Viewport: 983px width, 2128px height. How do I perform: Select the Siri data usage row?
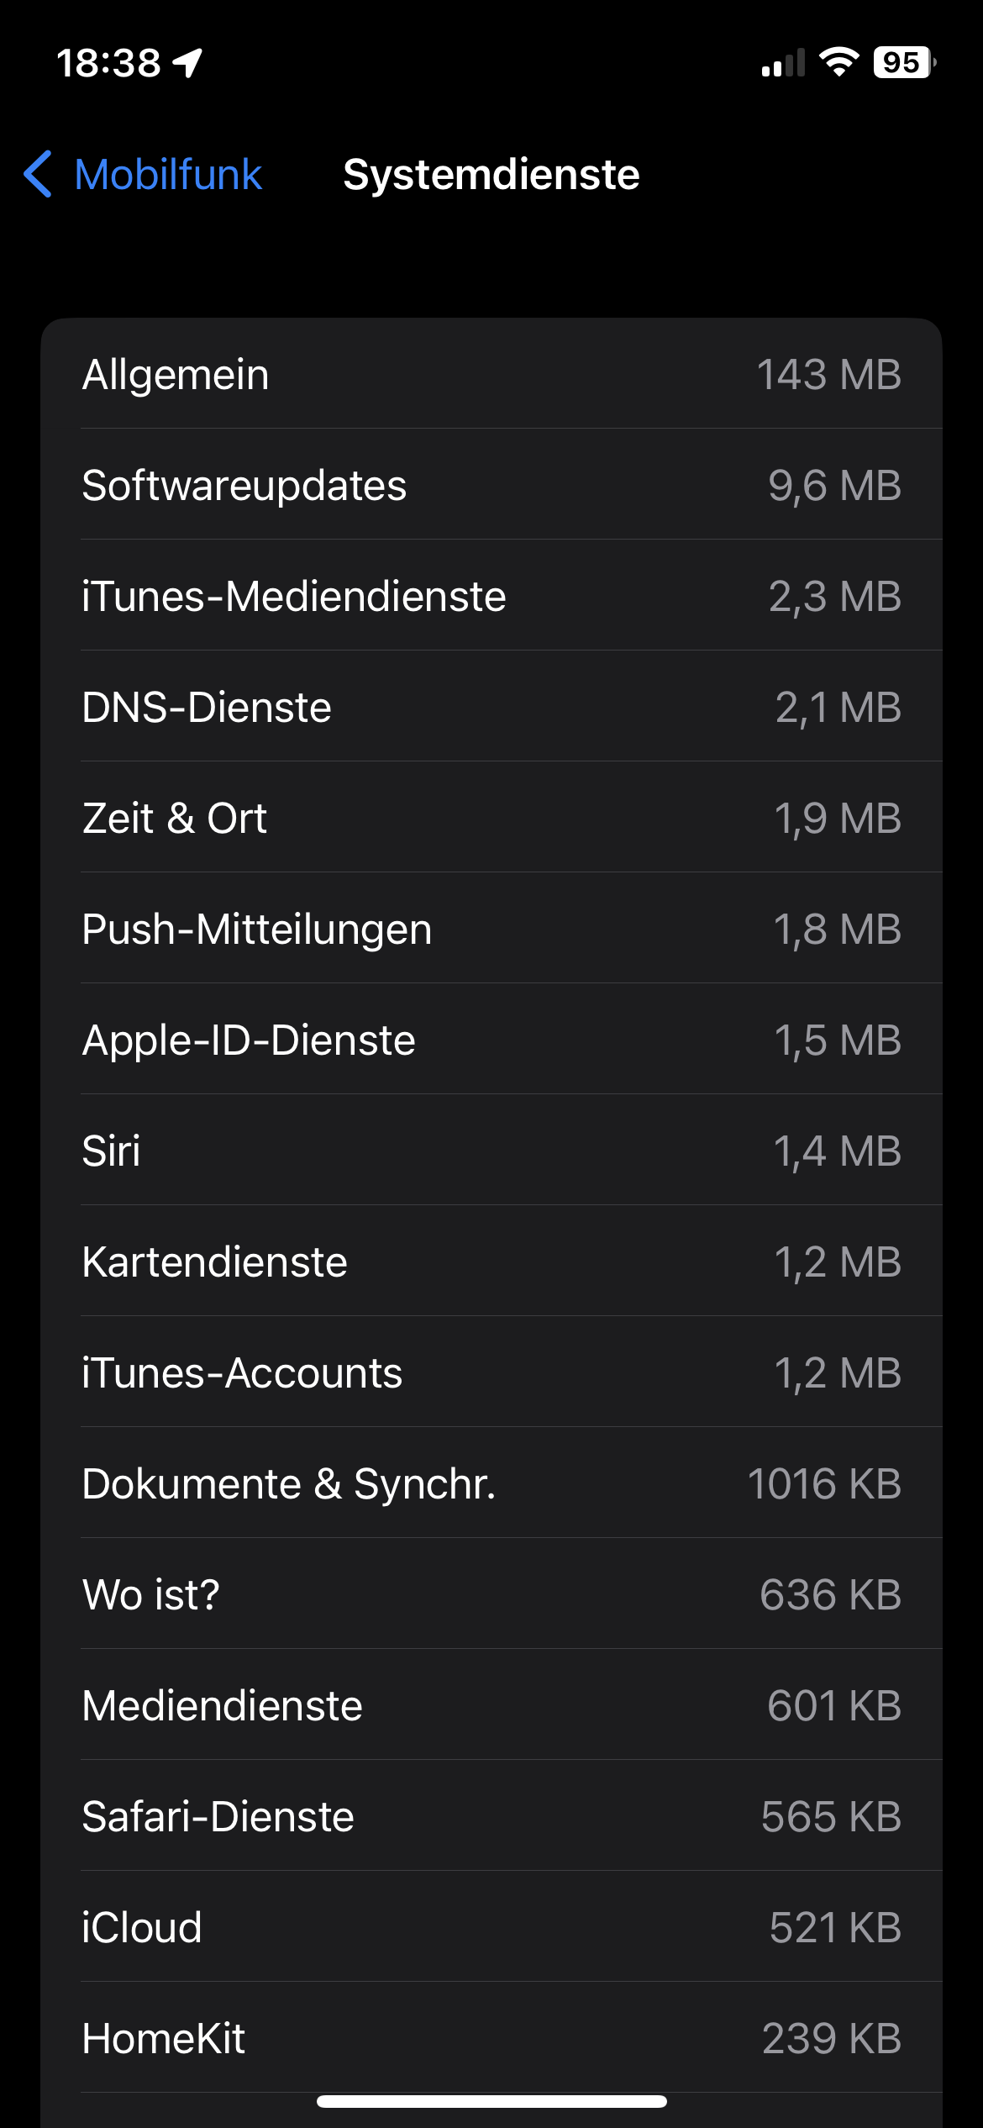click(491, 1151)
